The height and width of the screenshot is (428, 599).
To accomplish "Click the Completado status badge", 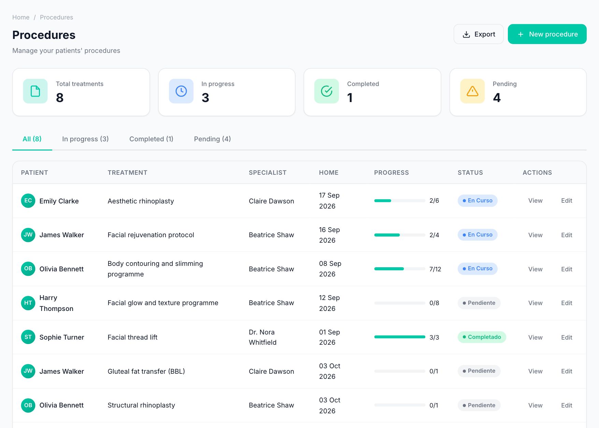I will click(482, 337).
